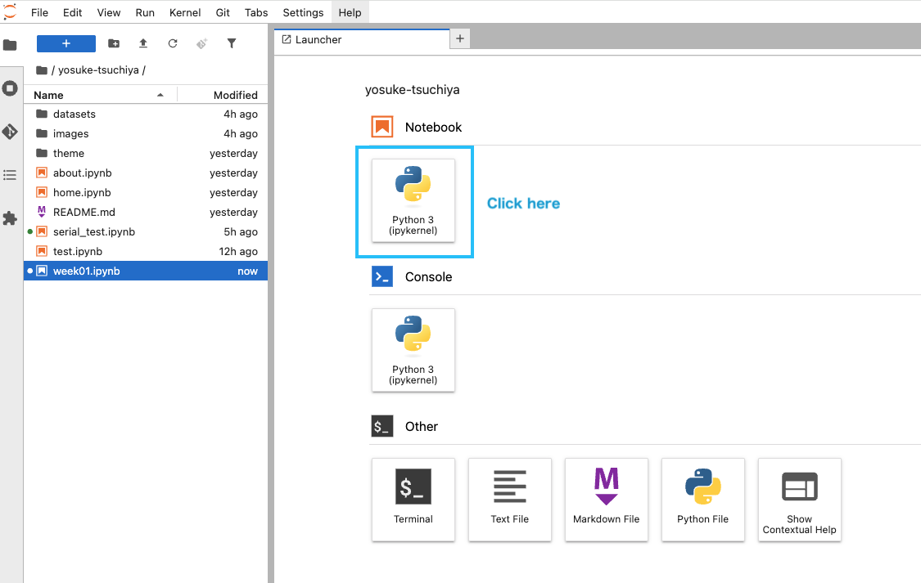921x583 pixels.
Task: Open the Settings menu
Action: 303,12
